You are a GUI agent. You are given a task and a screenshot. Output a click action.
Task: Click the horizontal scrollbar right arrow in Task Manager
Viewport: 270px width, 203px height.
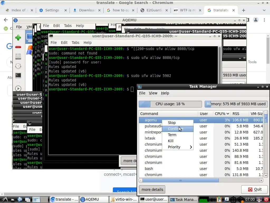coord(261,180)
